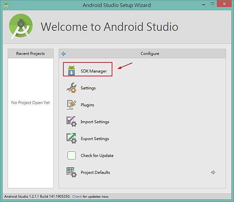Choose the Export Settings label
Viewport: 234px width, 202px height.
(95, 138)
